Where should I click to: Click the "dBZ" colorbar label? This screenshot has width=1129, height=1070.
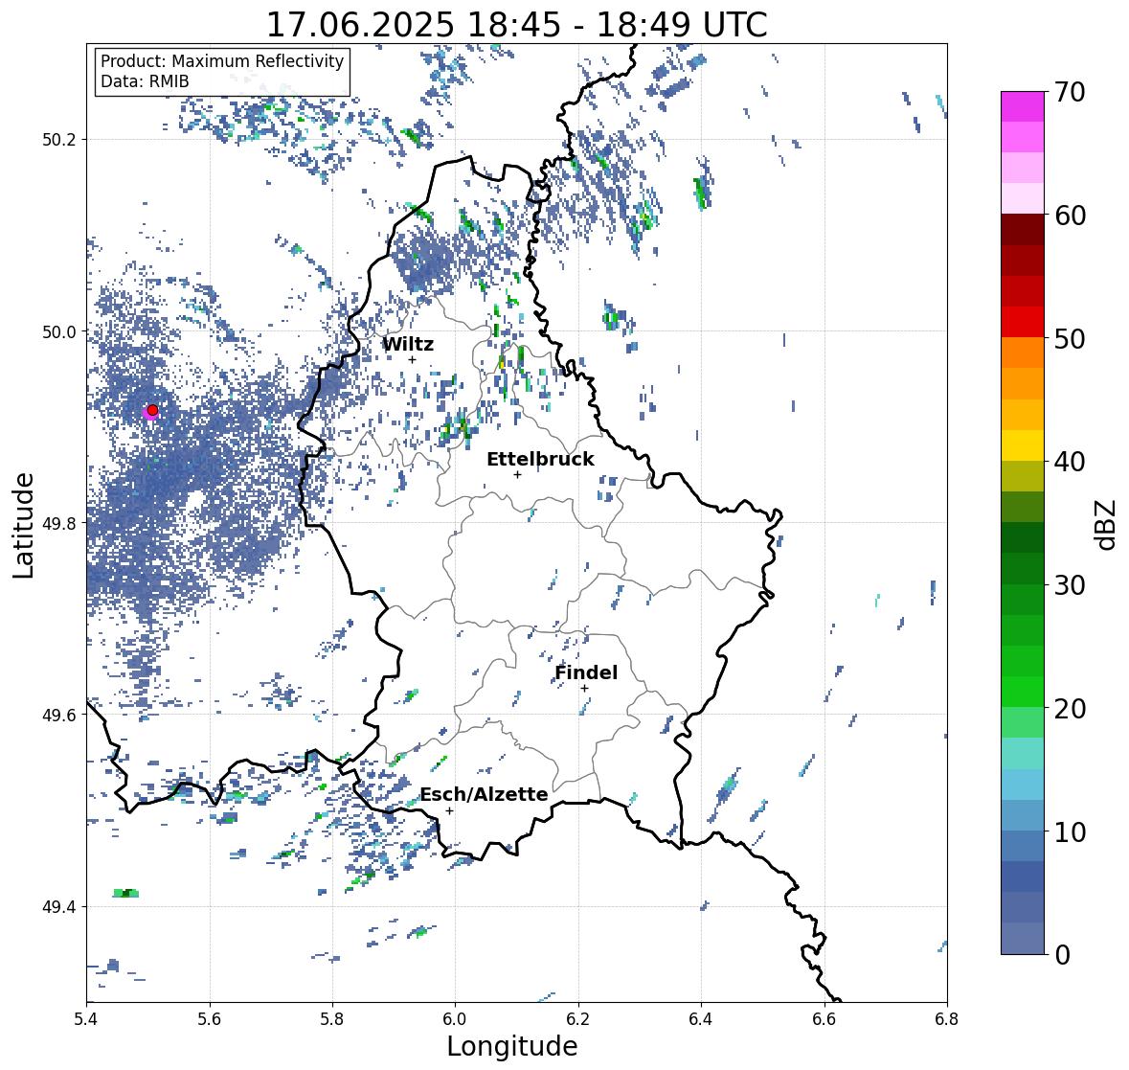click(x=1107, y=524)
